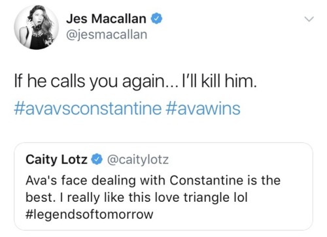327x237 pixels.
Task: Click the word "again" in main tweet
Action: click(144, 82)
